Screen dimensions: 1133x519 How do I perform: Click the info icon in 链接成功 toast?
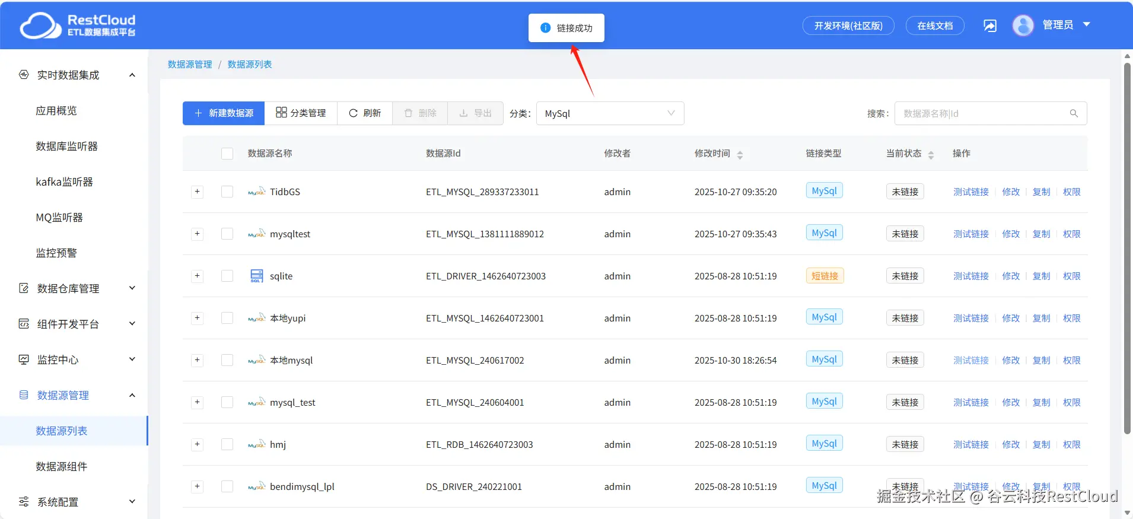click(x=546, y=28)
